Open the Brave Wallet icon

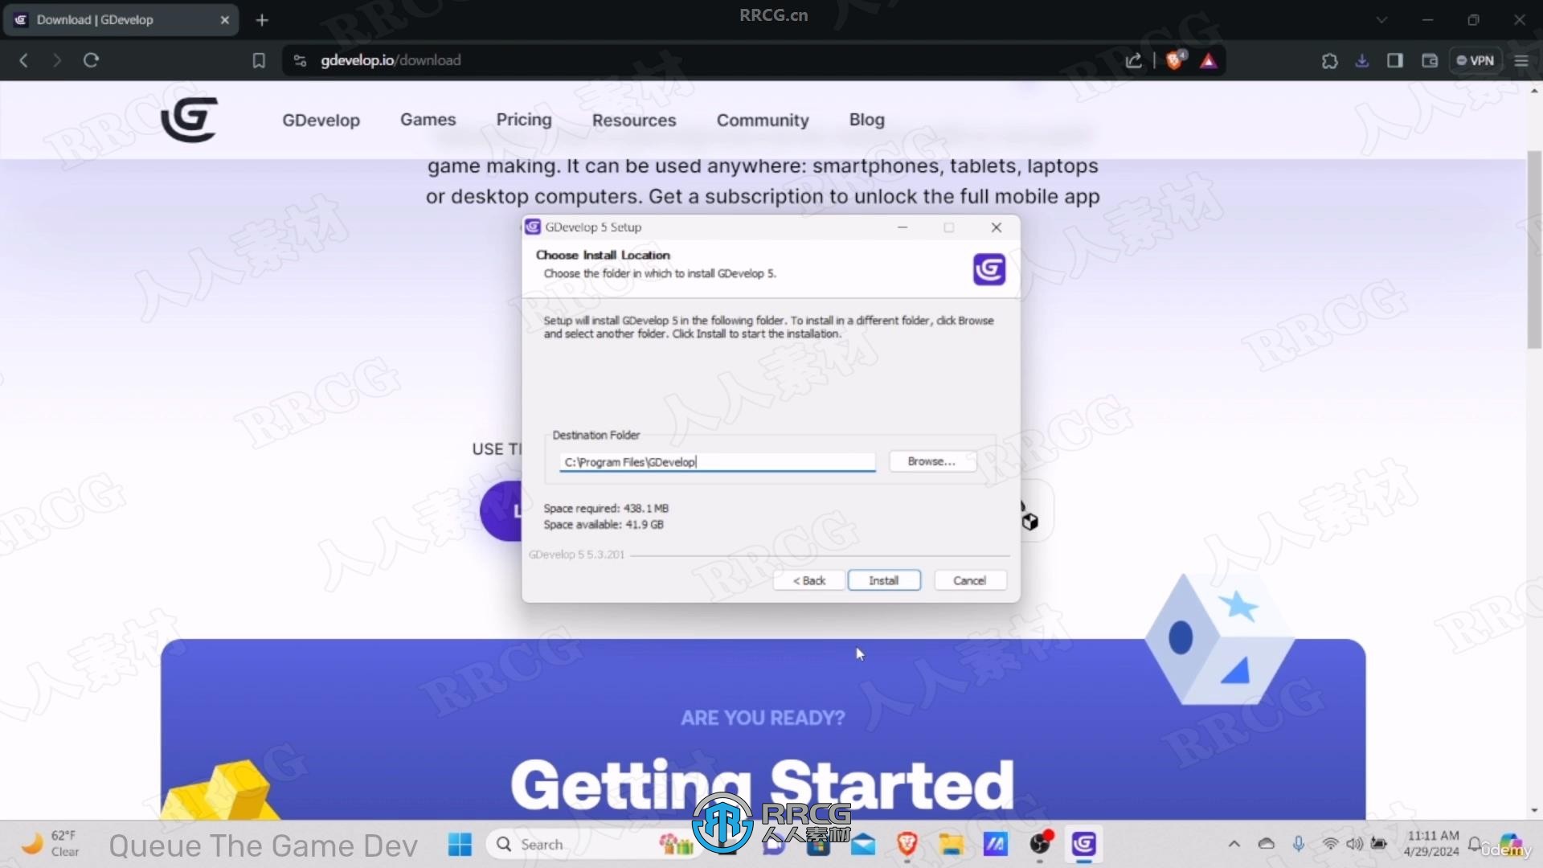point(1430,60)
